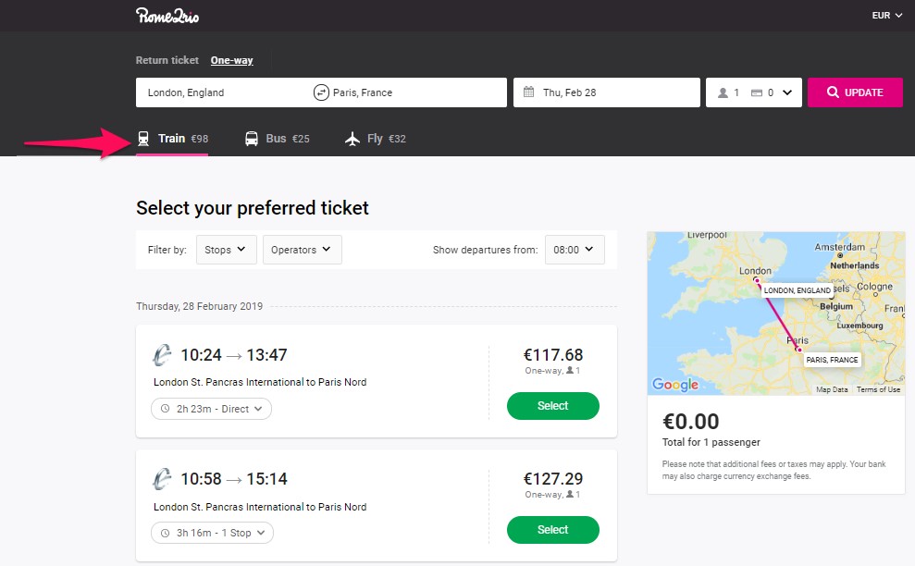Open the Stops filter dropdown

227,250
